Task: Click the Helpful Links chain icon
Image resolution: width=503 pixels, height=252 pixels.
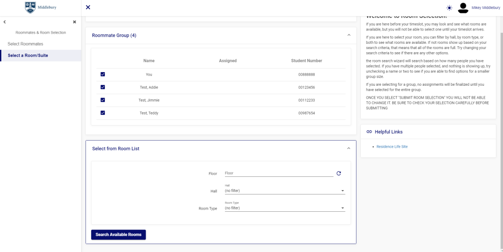Action: [368, 132]
